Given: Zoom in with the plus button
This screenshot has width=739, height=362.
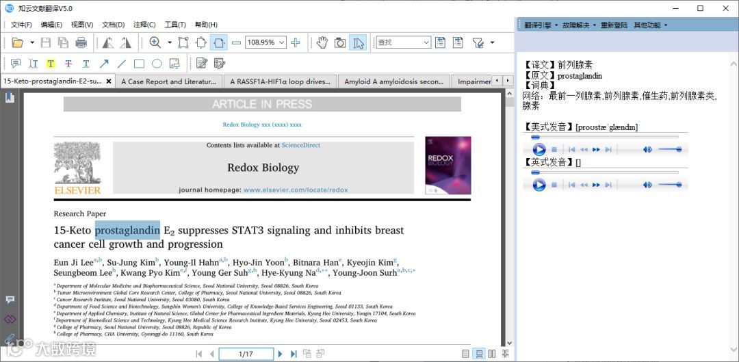Looking at the screenshot, I should [296, 42].
